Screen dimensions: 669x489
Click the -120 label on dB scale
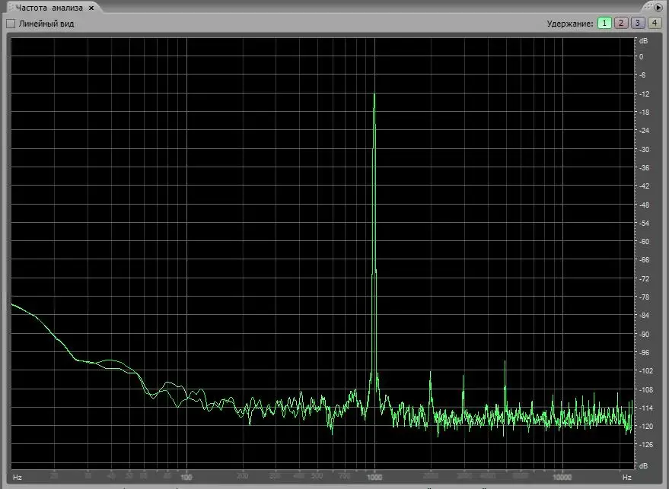click(x=645, y=427)
